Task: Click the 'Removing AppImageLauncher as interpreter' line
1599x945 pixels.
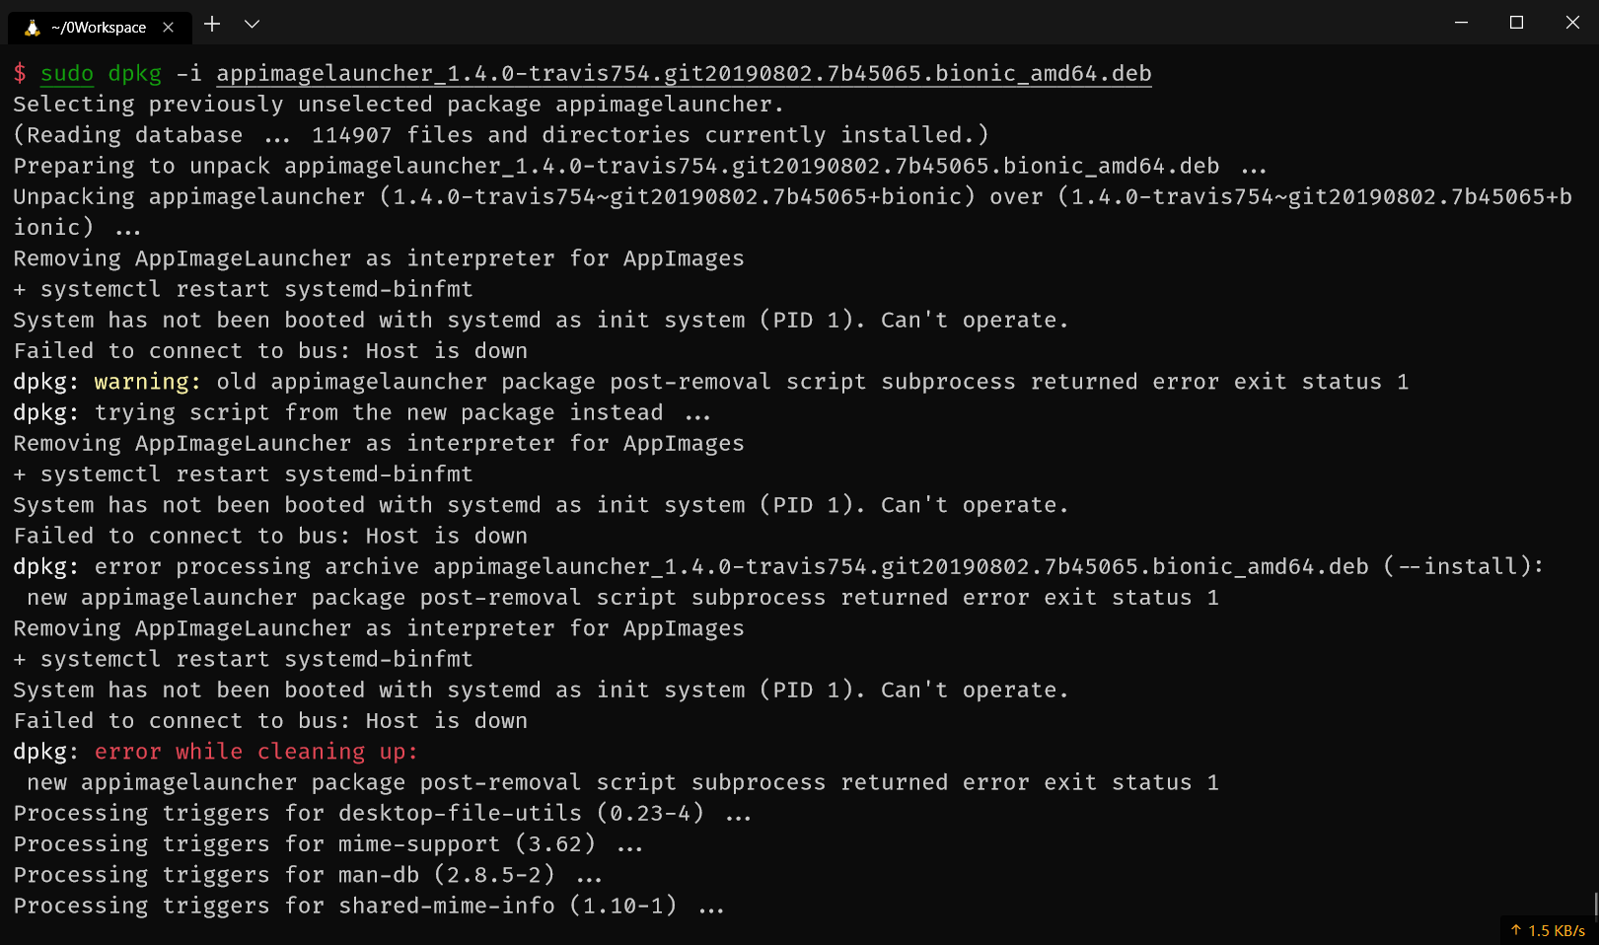Action: coord(378,257)
